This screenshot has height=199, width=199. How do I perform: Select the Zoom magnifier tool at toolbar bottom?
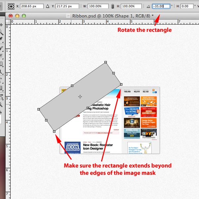[1, 104]
